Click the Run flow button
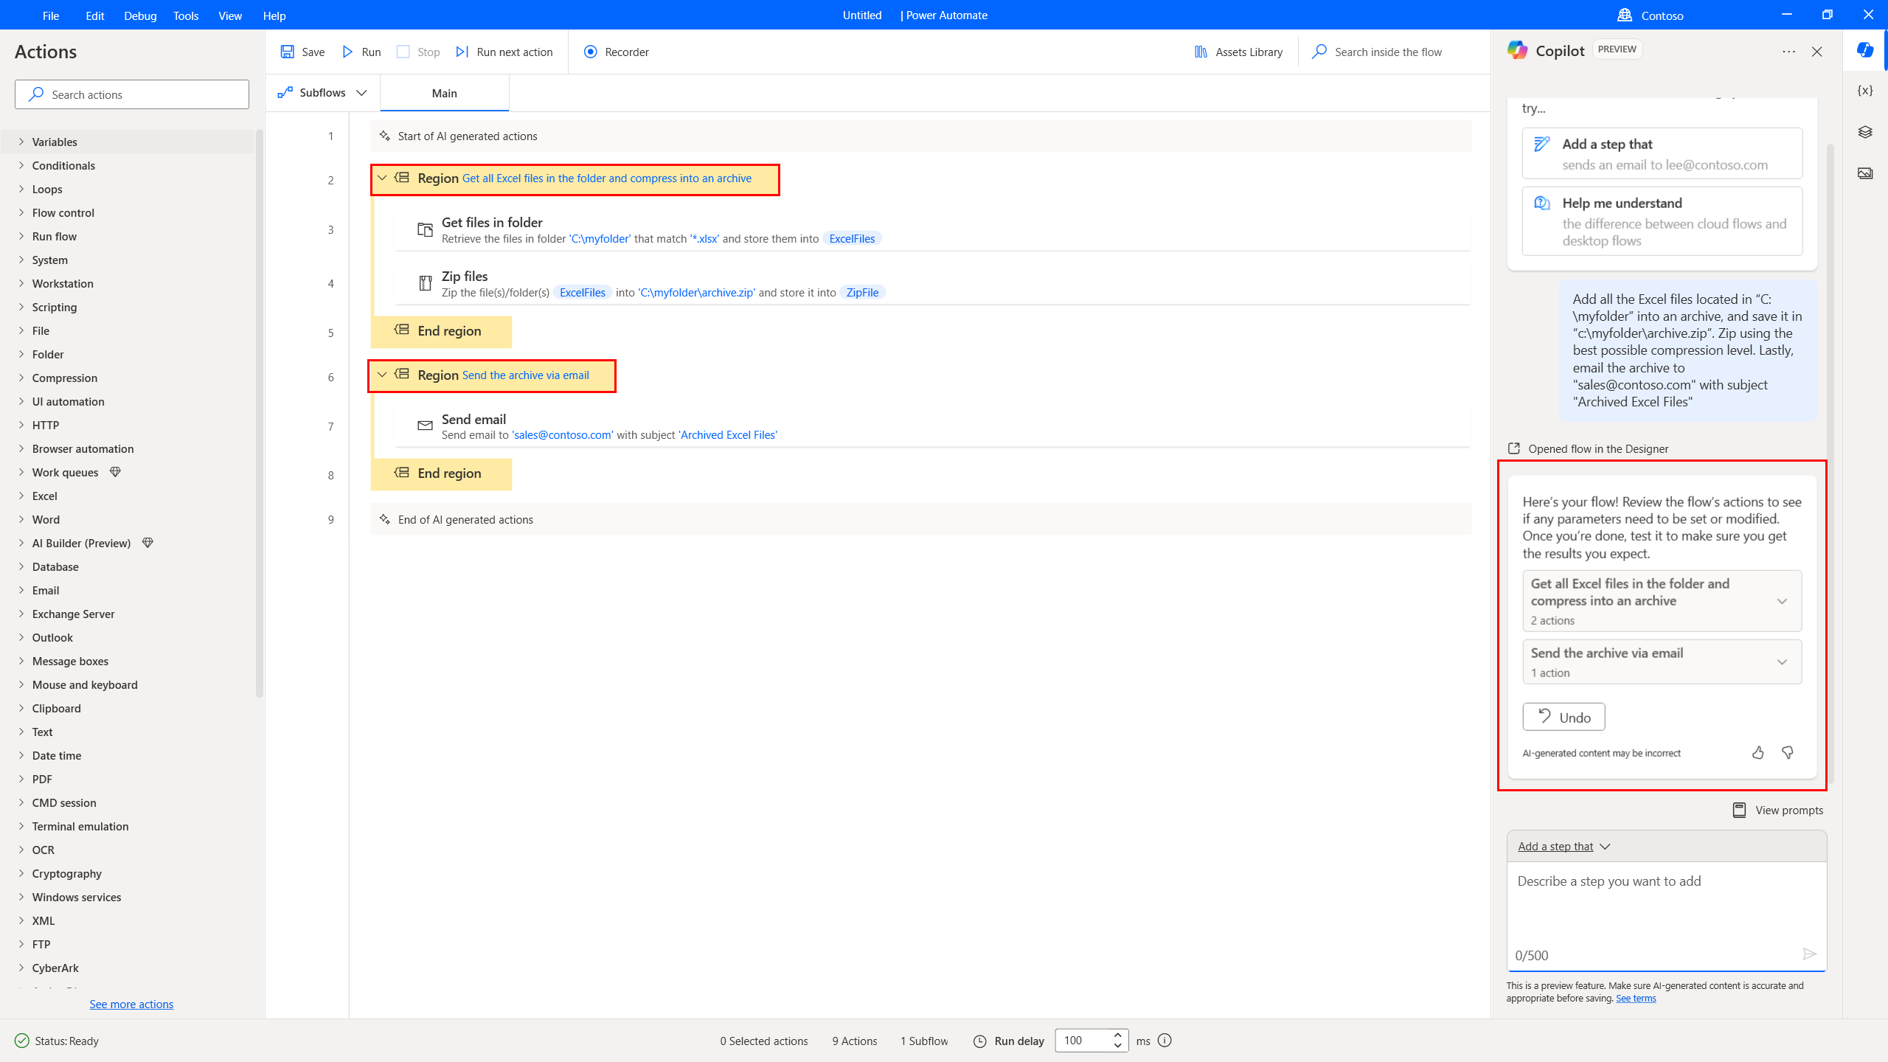Screen dimensions: 1888x1062 (x=363, y=52)
